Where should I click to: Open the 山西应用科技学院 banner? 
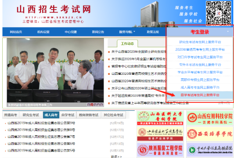point(210,118)
